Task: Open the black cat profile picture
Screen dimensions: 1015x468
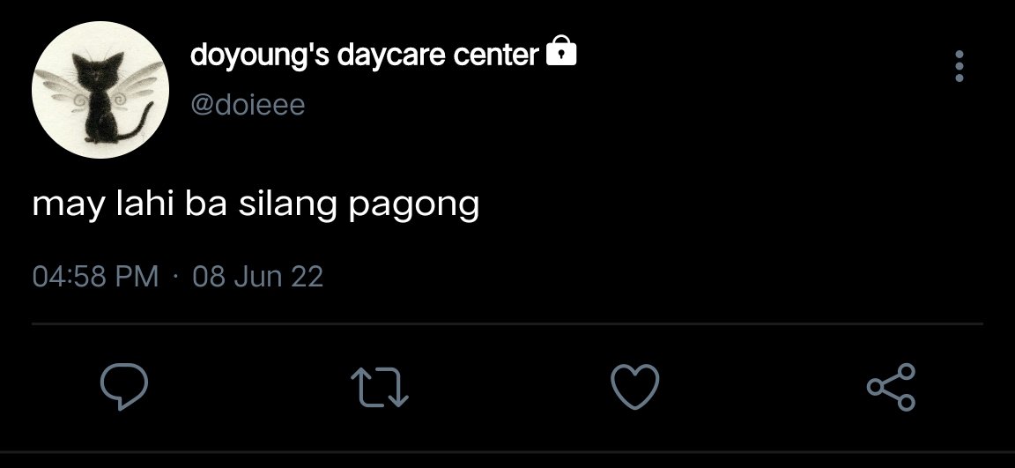Action: point(100,89)
